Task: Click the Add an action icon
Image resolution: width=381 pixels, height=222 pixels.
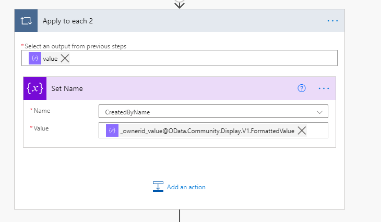Action: (158, 187)
